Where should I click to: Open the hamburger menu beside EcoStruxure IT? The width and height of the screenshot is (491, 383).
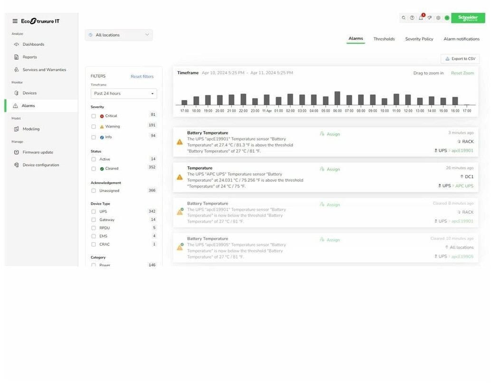click(15, 21)
